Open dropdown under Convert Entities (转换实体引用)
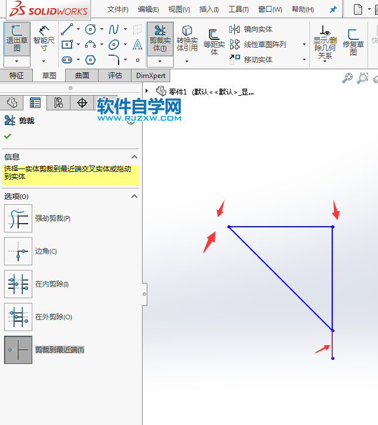Image resolution: width=378 pixels, height=425 pixels. point(187,62)
